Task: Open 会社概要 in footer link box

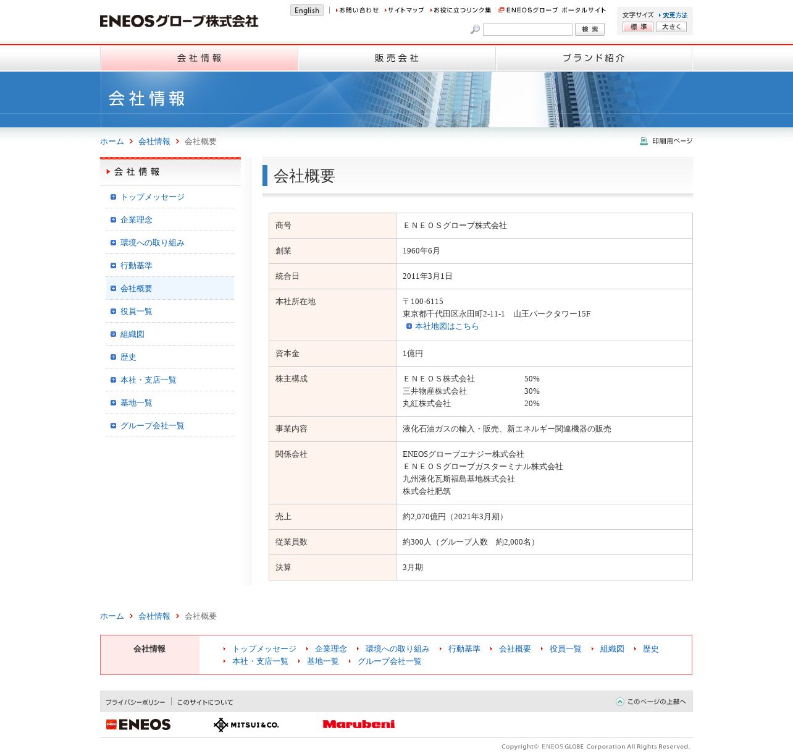Action: pos(515,649)
